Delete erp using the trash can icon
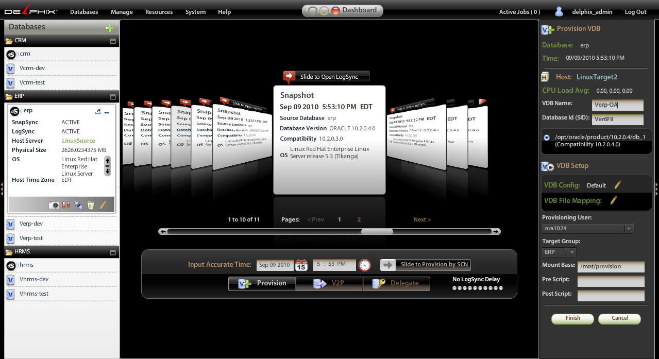659x359 pixels. (91, 205)
